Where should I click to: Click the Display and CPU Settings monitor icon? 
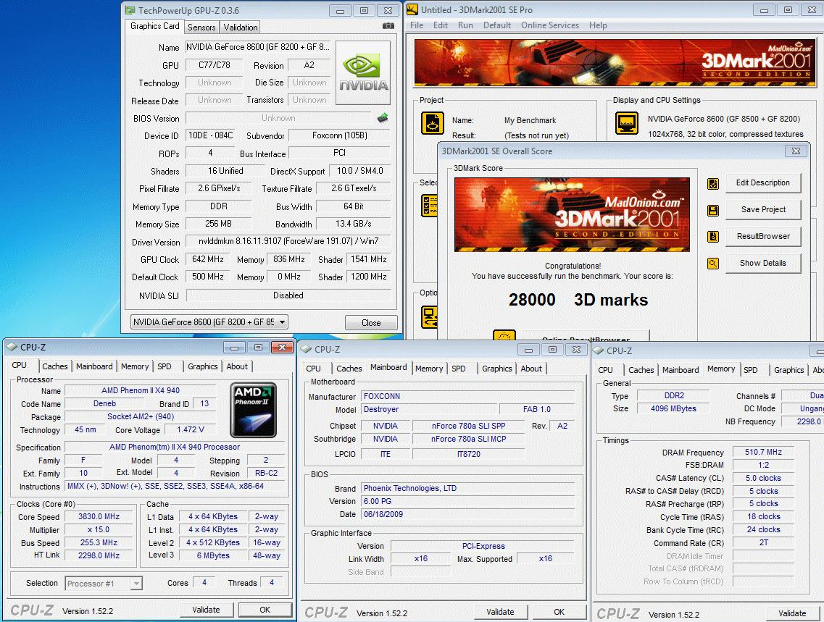[x=627, y=124]
